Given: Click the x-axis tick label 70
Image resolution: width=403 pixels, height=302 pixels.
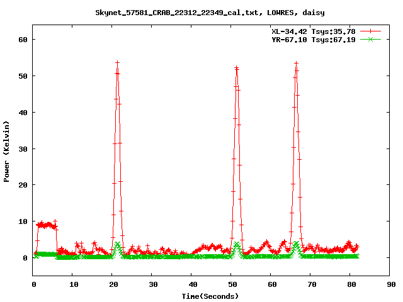Looking at the screenshot, I should coord(312,284).
